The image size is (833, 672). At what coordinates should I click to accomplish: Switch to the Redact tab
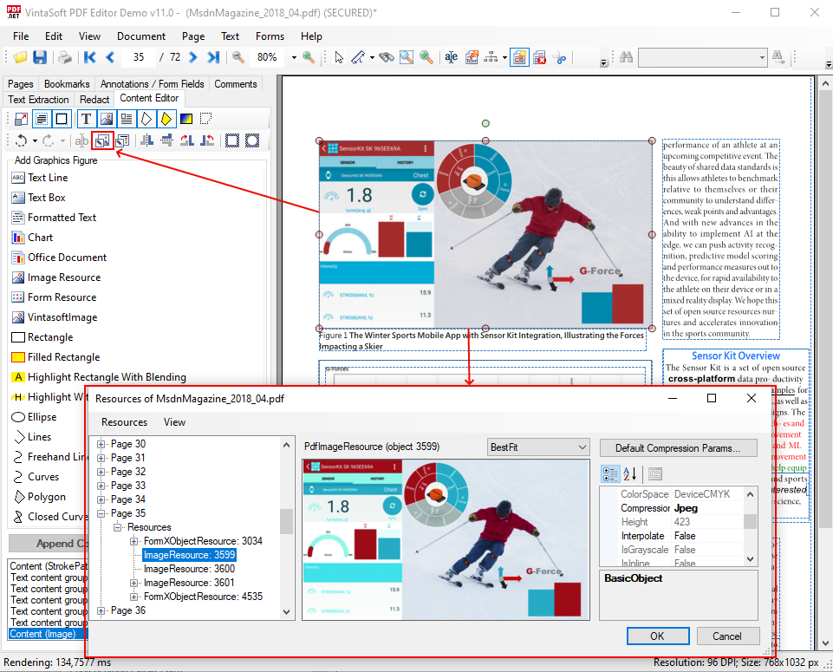pos(94,100)
